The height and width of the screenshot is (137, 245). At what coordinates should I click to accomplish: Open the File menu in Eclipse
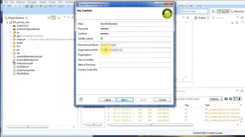[6, 2]
